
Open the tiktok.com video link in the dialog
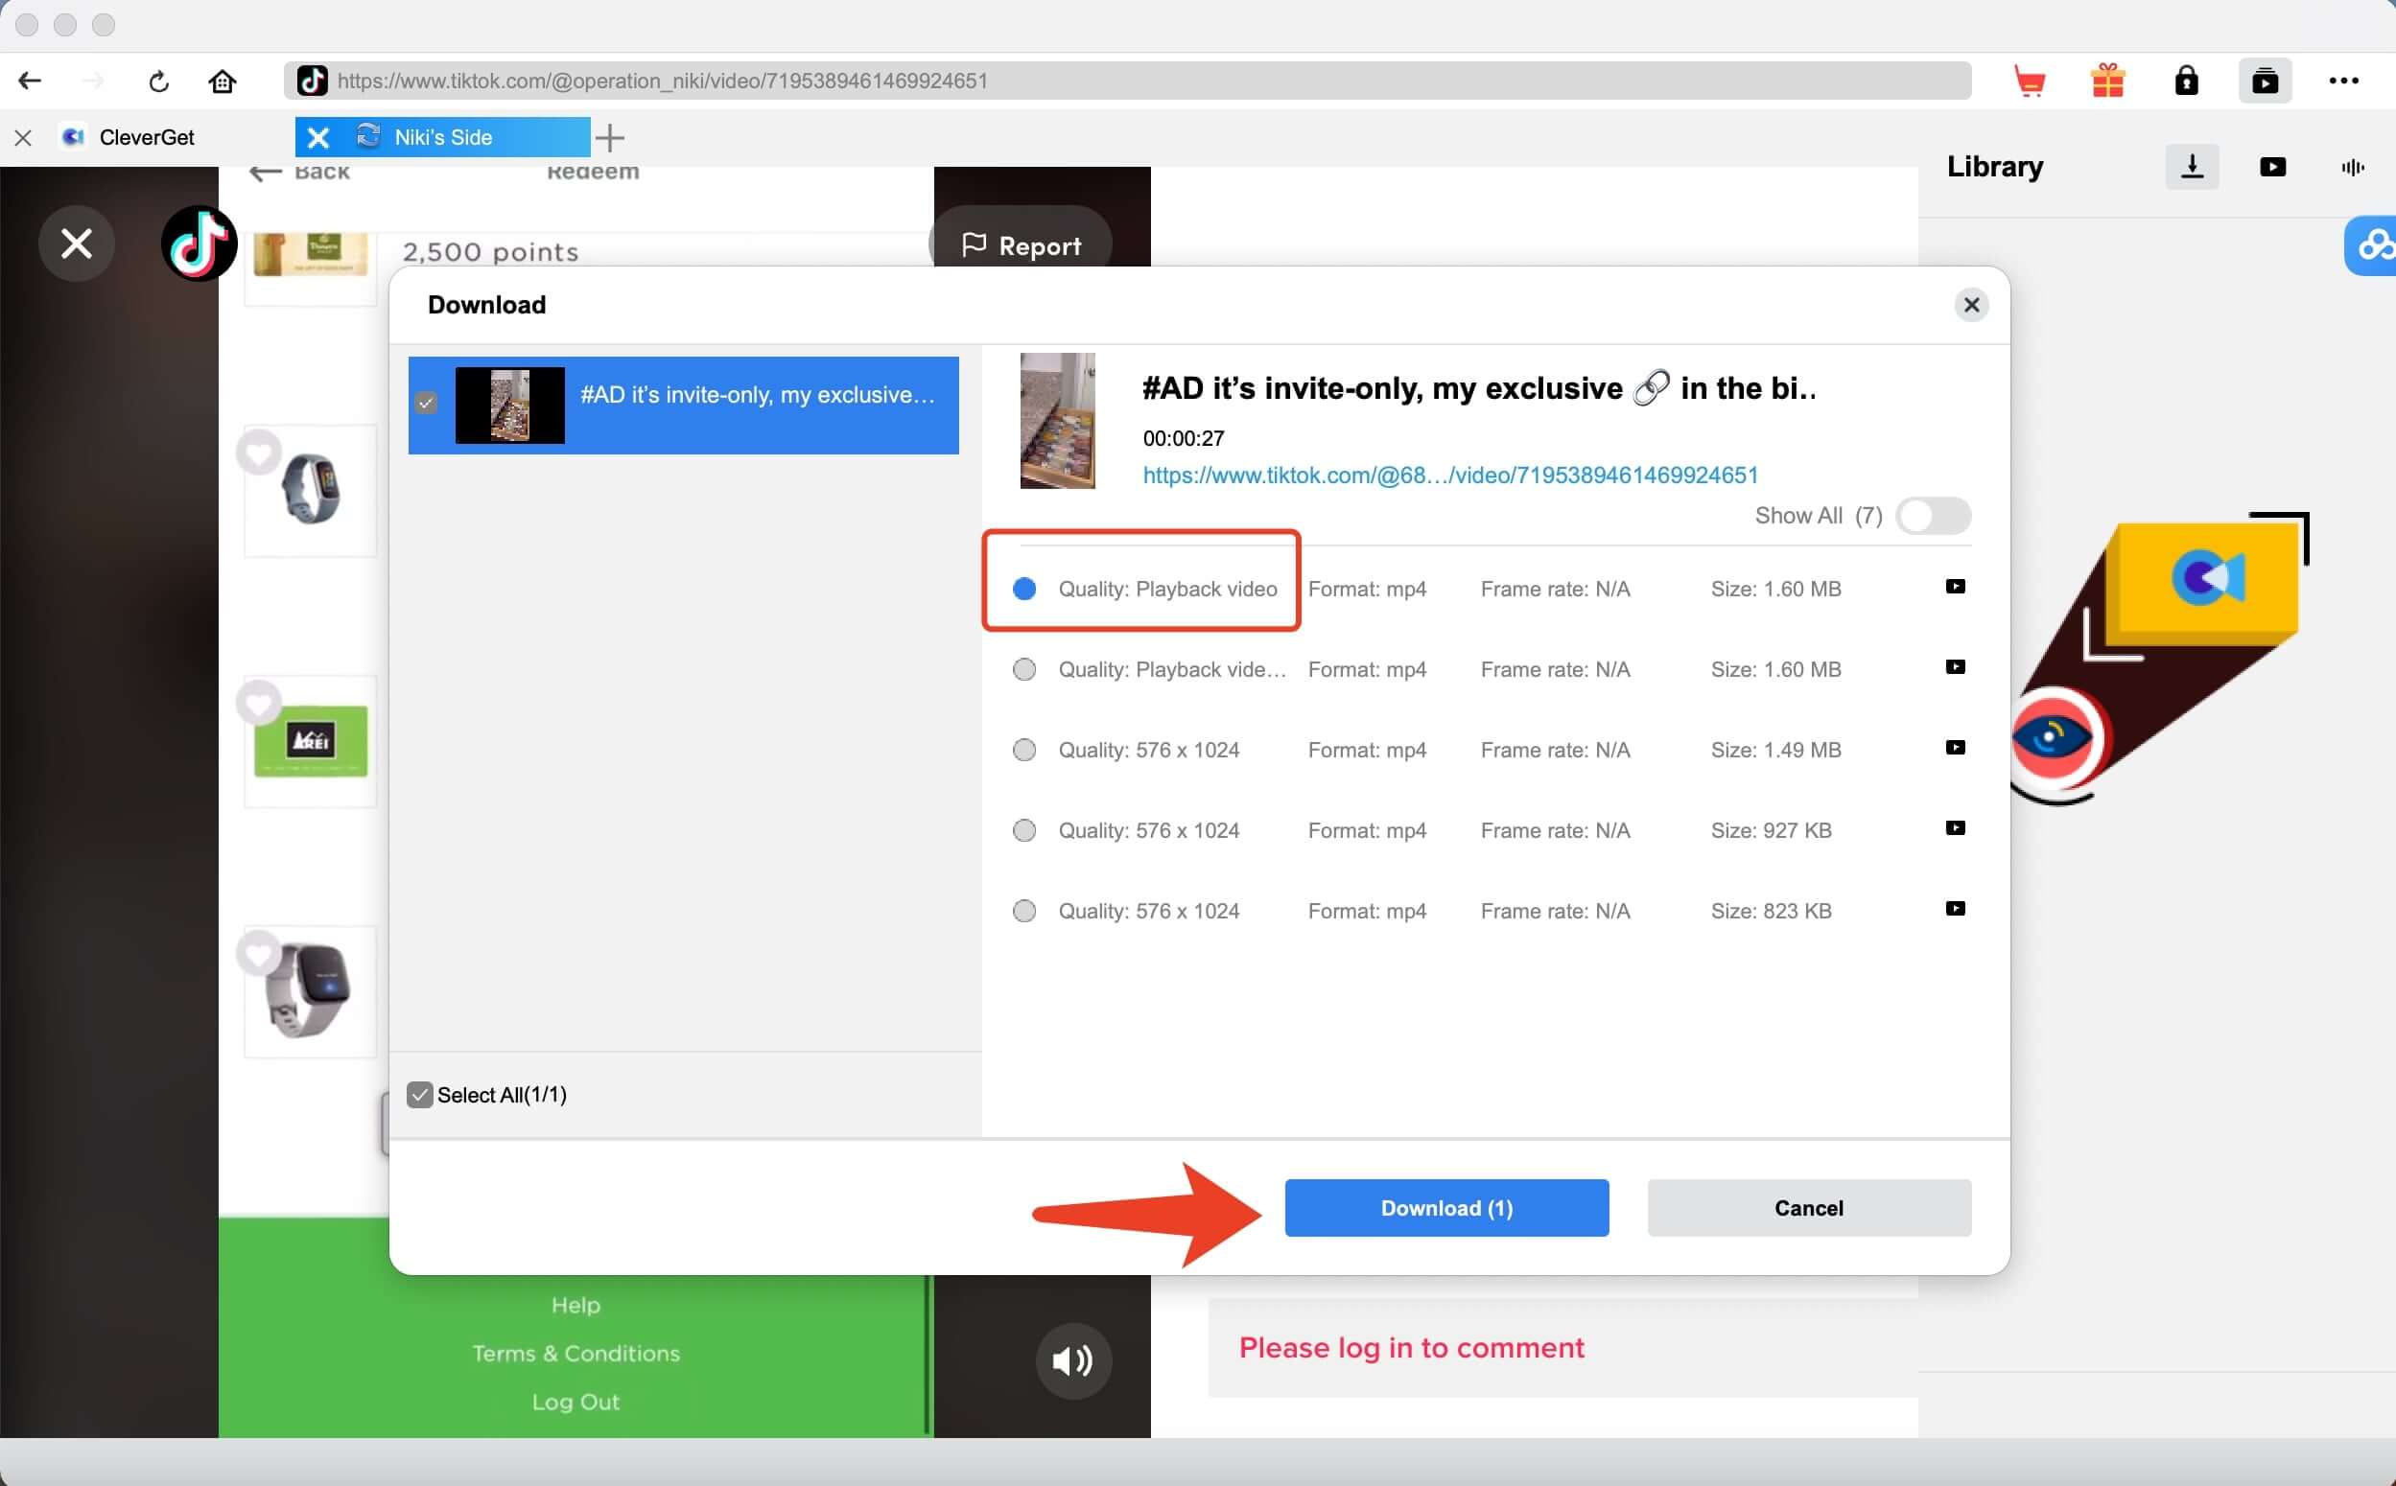pyautogui.click(x=1449, y=476)
